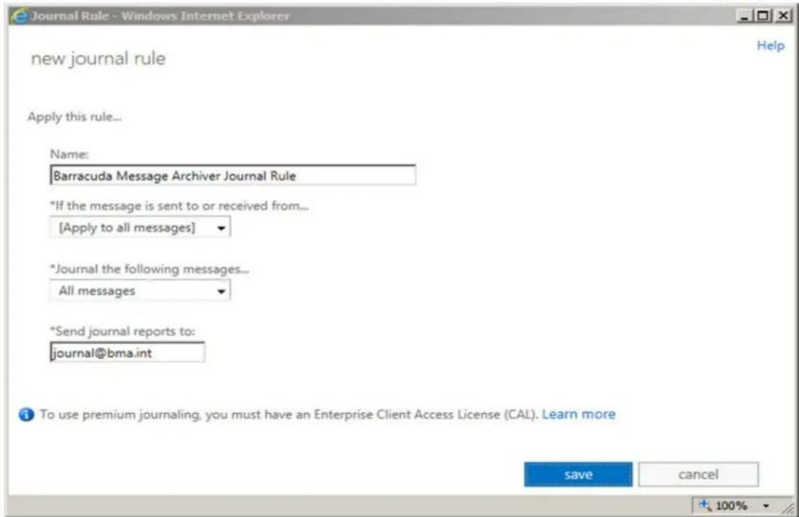This screenshot has height=517, width=799.
Task: Maximize the Journal Rule window
Action: tap(763, 16)
